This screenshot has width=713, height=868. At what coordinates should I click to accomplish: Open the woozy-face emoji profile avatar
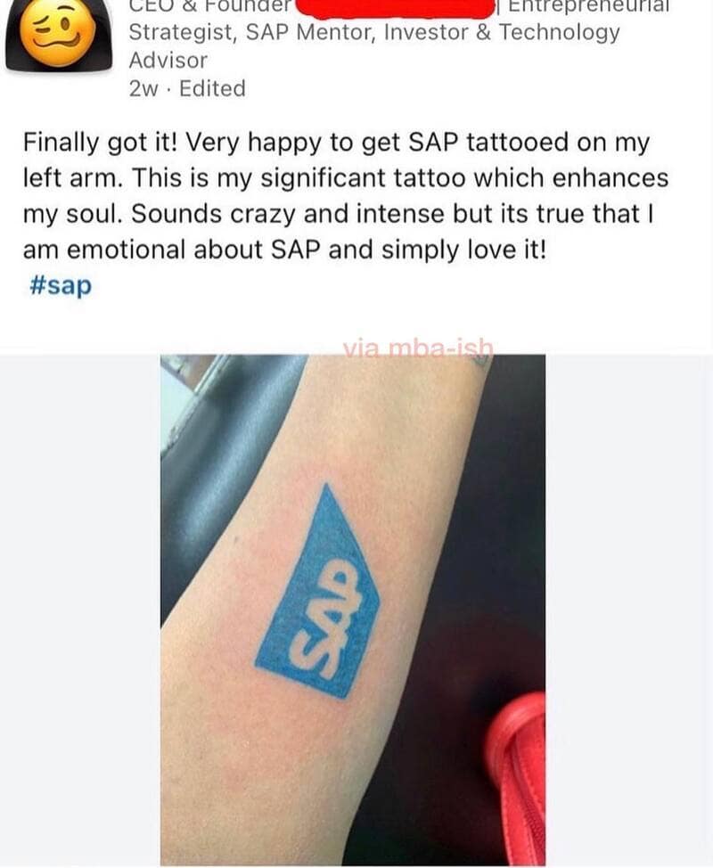point(59,35)
